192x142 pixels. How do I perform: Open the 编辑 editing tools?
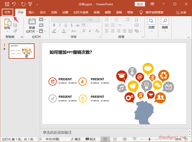pyautogui.click(x=165, y=25)
